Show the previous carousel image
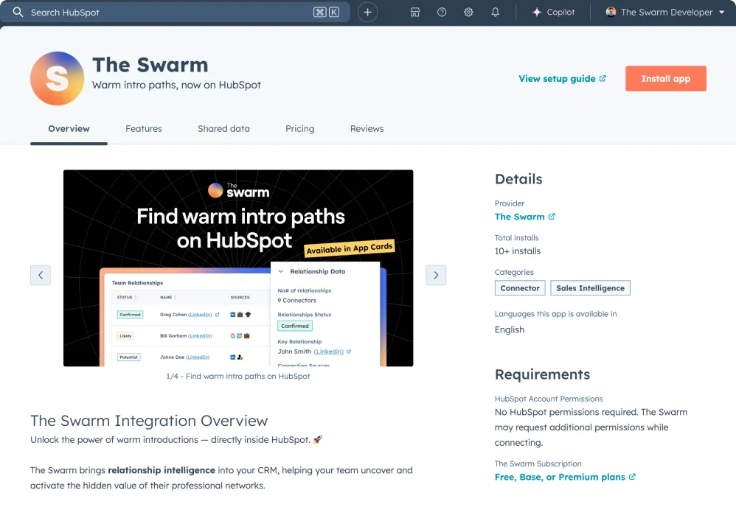Screen dimensions: 736x507 point(41,276)
